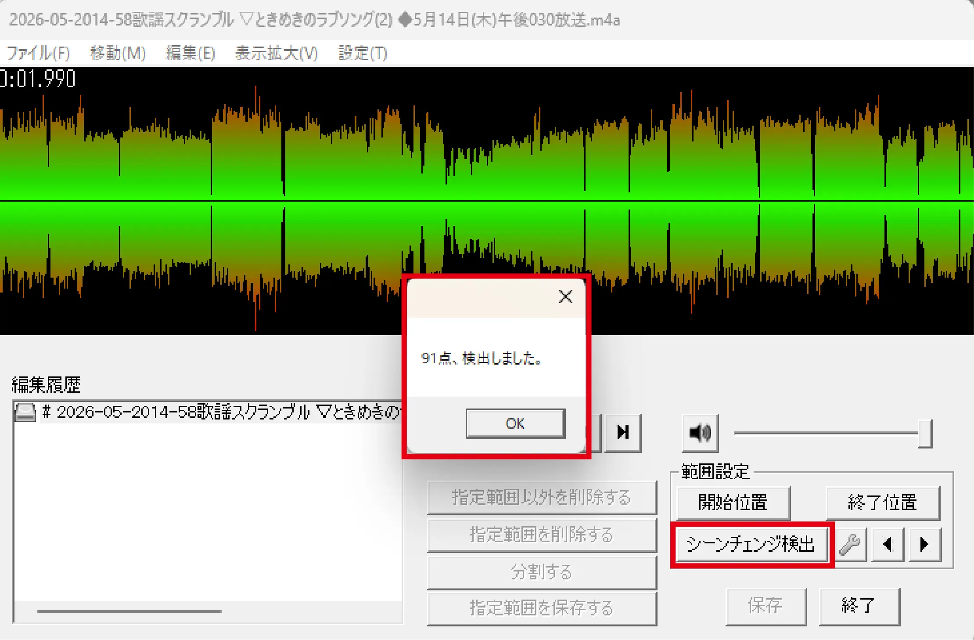Click the 91点、検出しました。 message text
Screen dimensions: 974x640
point(482,358)
